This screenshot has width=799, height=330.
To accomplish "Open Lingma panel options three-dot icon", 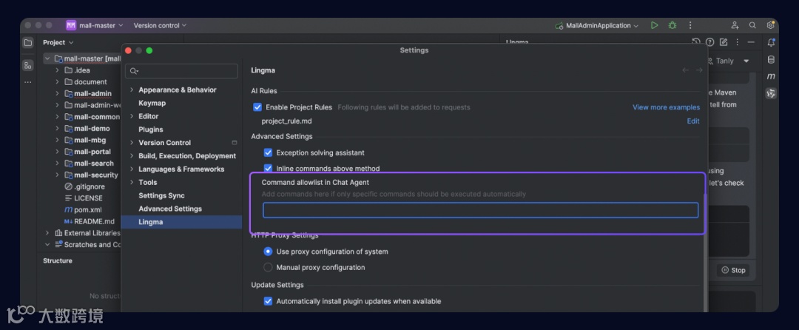I will coord(737,42).
